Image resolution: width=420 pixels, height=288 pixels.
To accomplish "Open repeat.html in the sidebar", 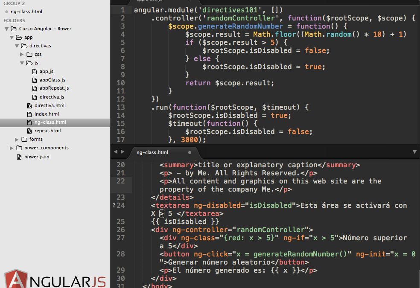I will 48,131.
